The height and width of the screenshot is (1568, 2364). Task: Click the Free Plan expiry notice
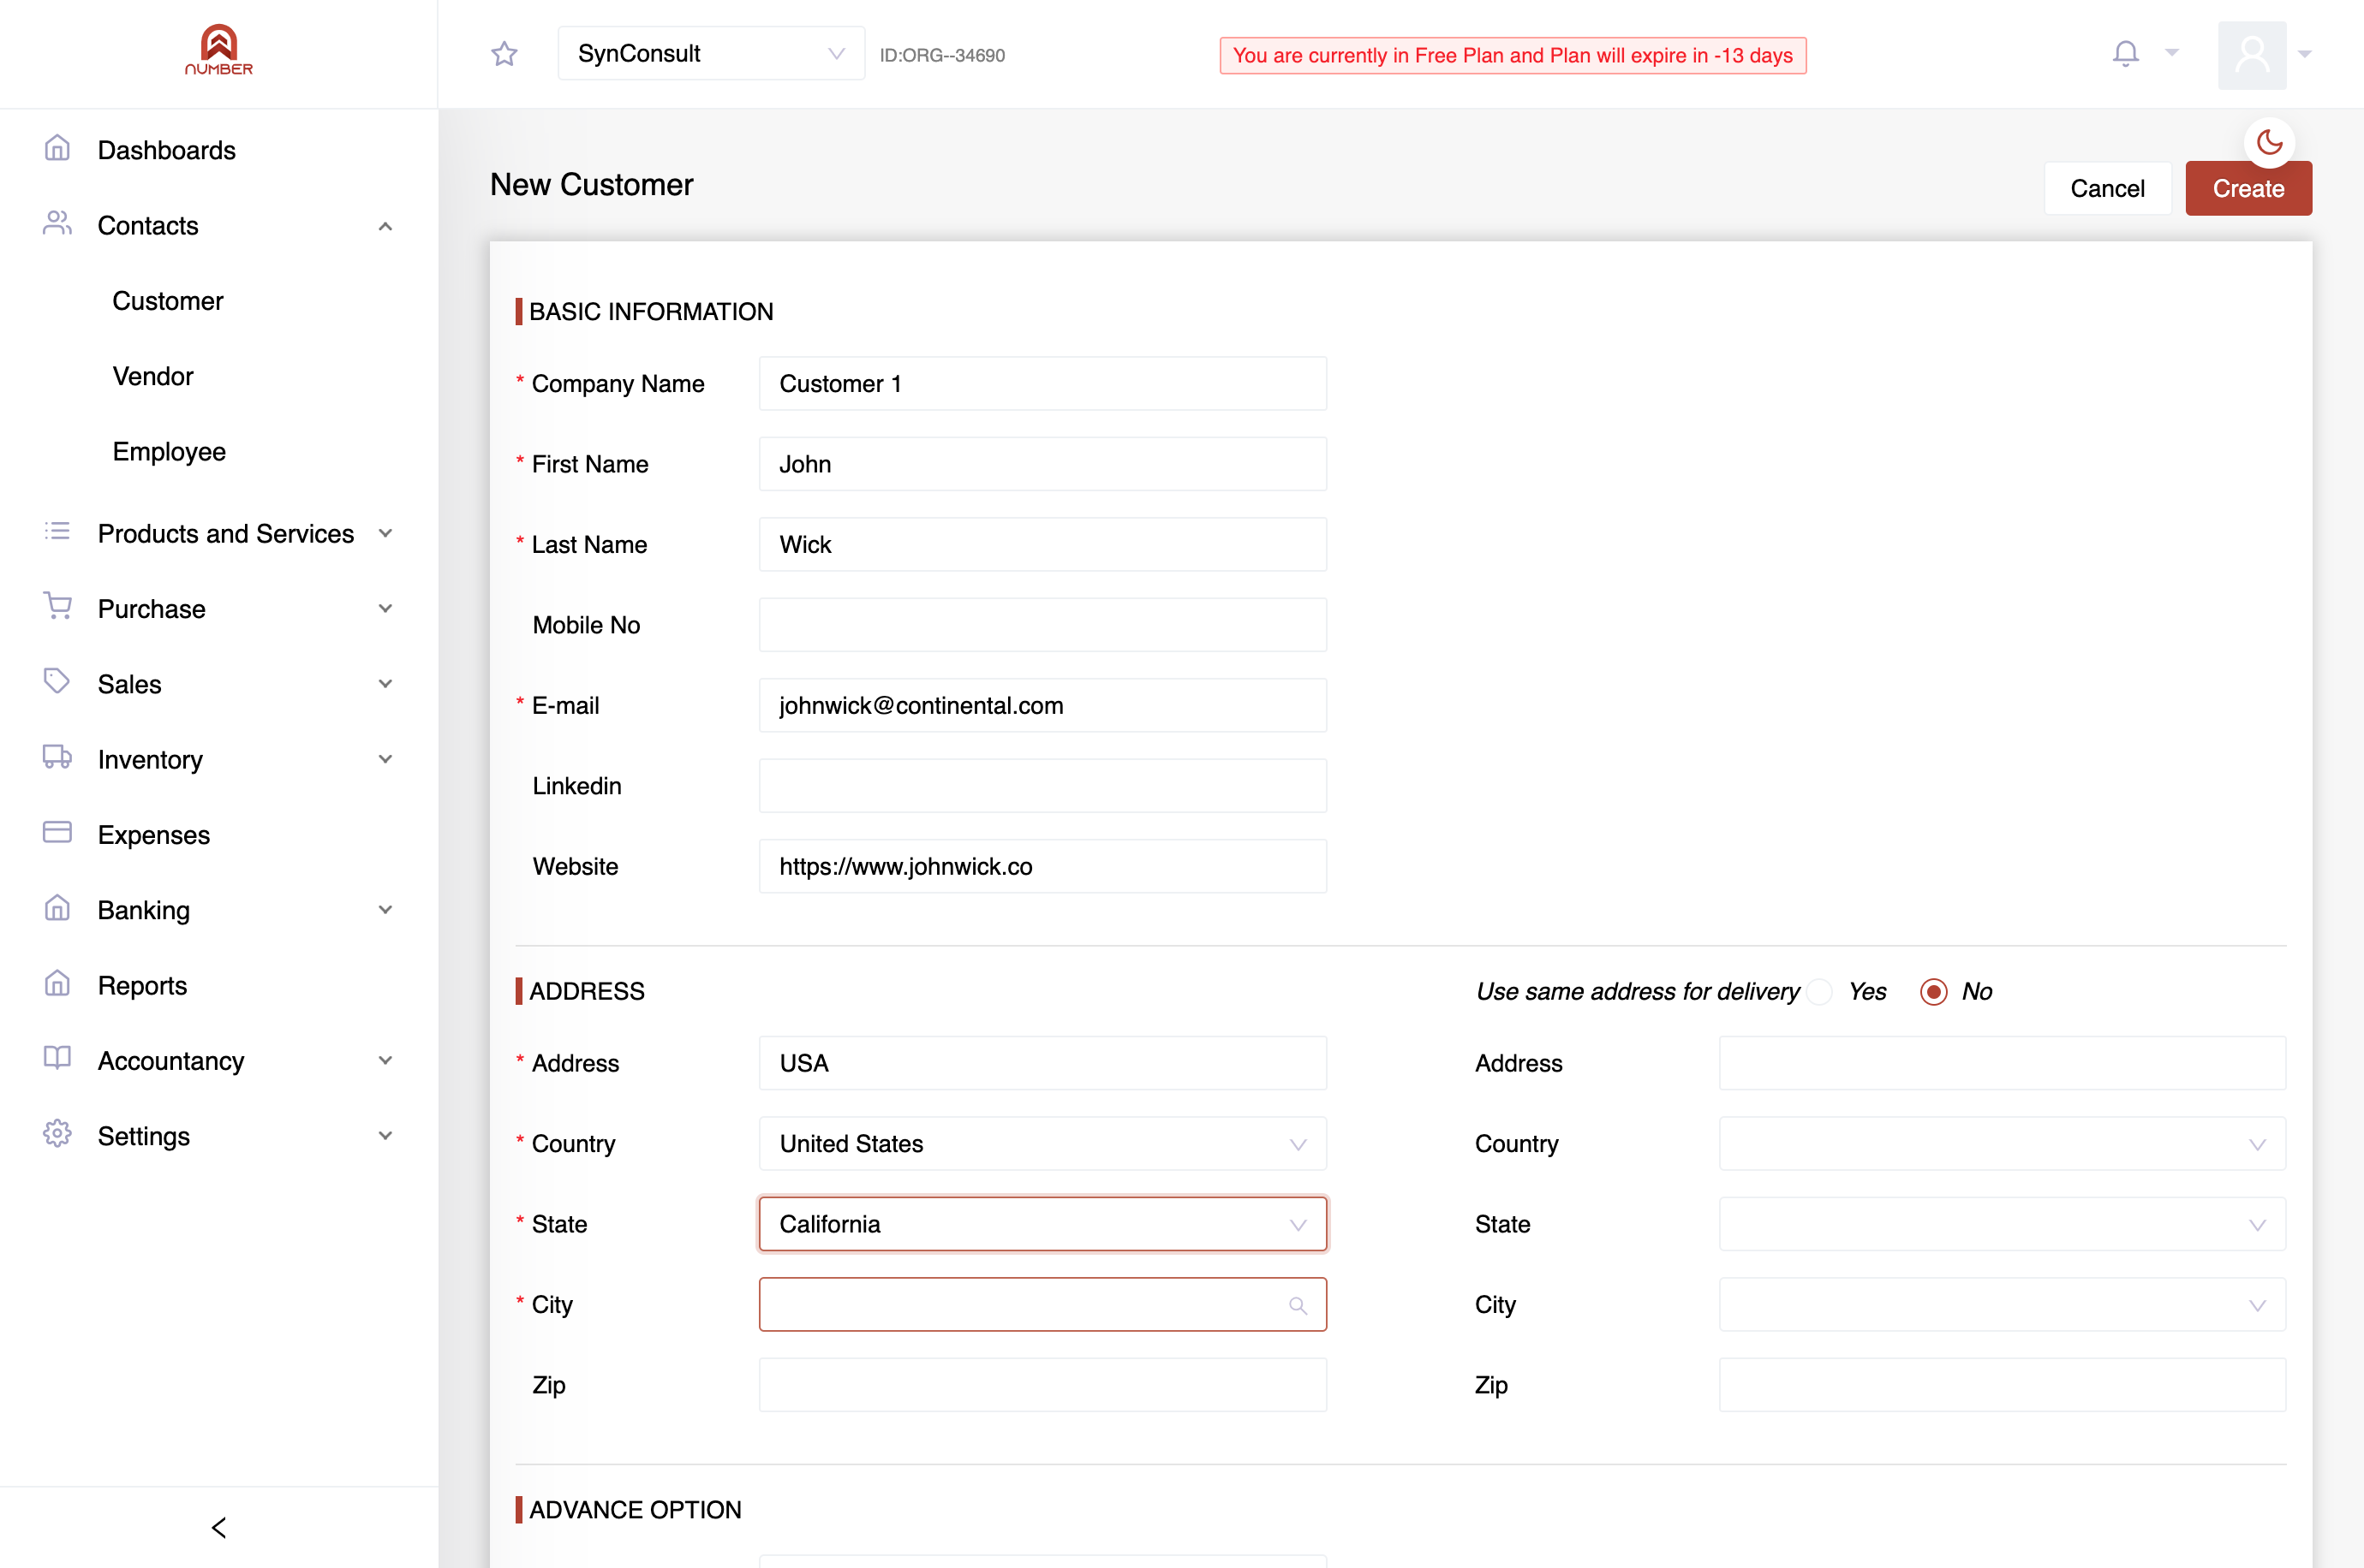click(x=1512, y=55)
